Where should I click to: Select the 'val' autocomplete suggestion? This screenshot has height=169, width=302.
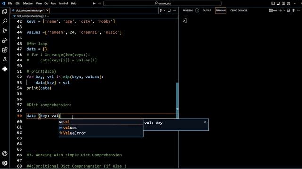point(101,122)
